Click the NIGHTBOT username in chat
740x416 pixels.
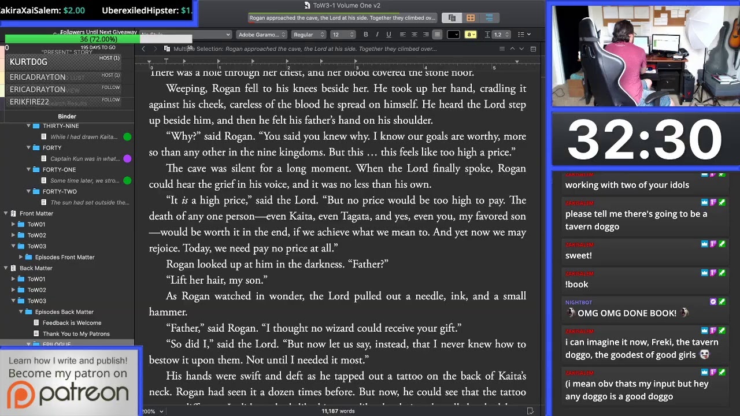click(x=579, y=302)
